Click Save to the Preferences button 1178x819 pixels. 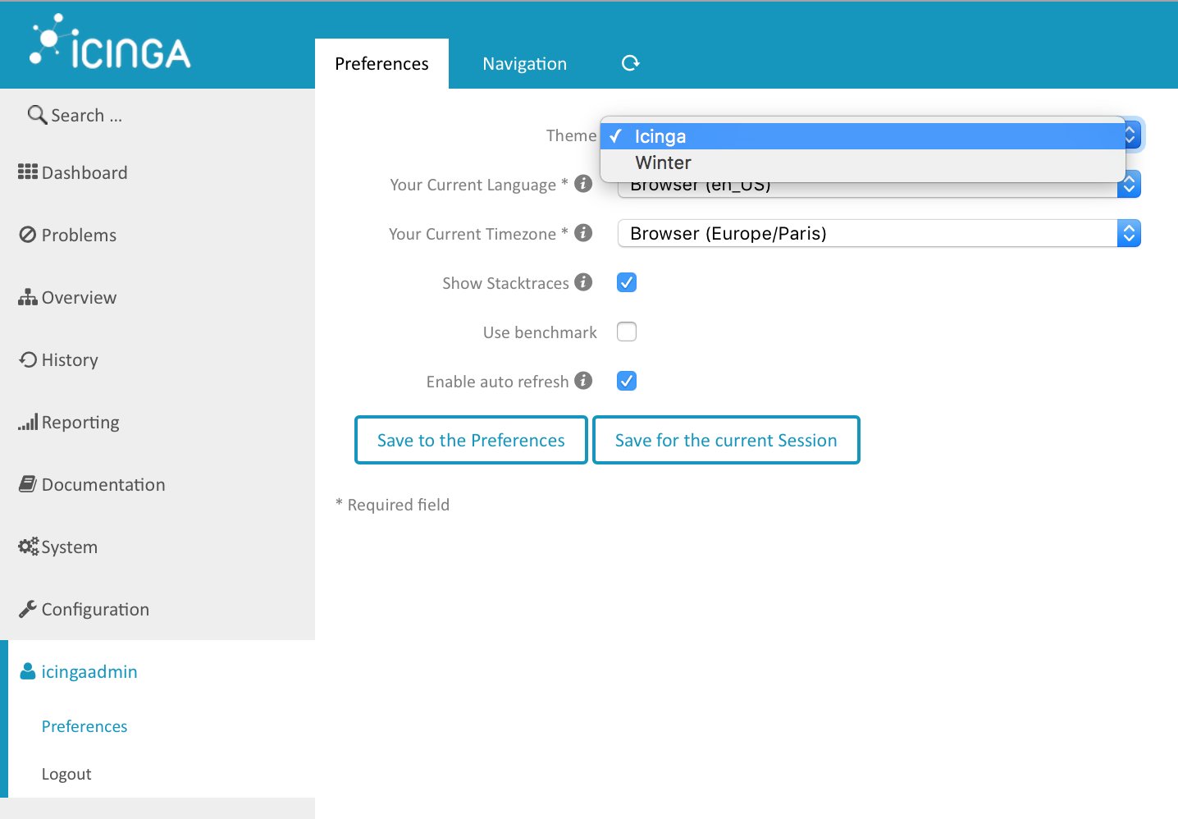coord(471,440)
